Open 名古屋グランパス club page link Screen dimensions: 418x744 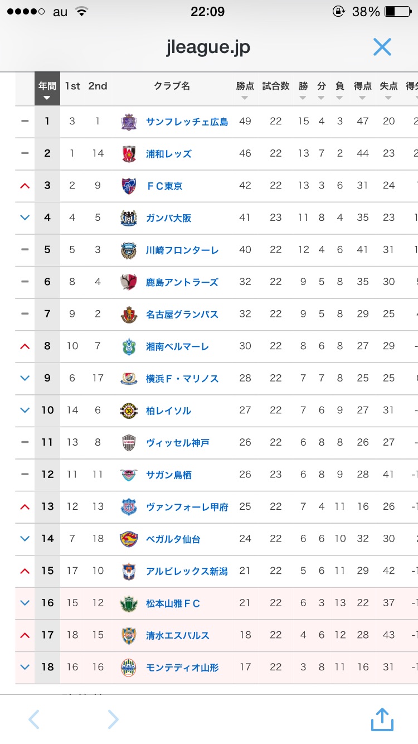182,315
